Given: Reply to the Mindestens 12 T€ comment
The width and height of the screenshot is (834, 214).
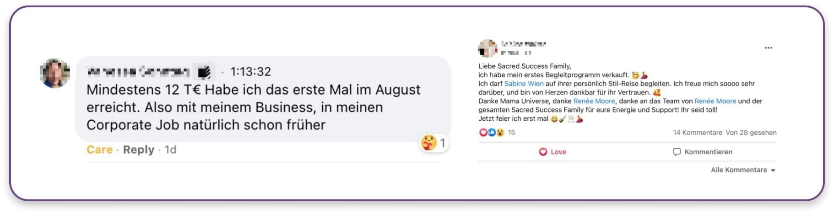Looking at the screenshot, I should click(x=139, y=150).
